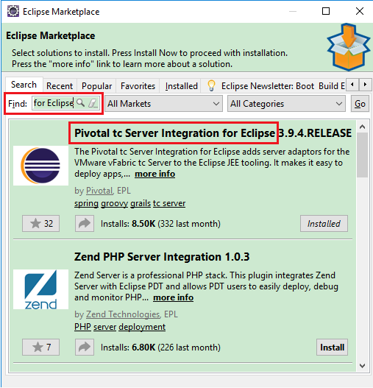The width and height of the screenshot is (373, 388).
Task: Switch to the Favorites tab
Action: coord(138,86)
